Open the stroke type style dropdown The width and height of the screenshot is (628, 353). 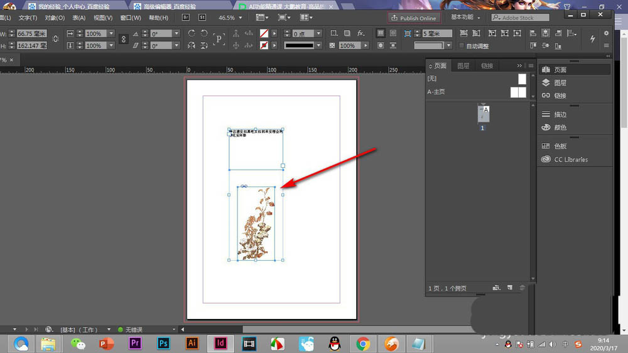click(x=319, y=46)
